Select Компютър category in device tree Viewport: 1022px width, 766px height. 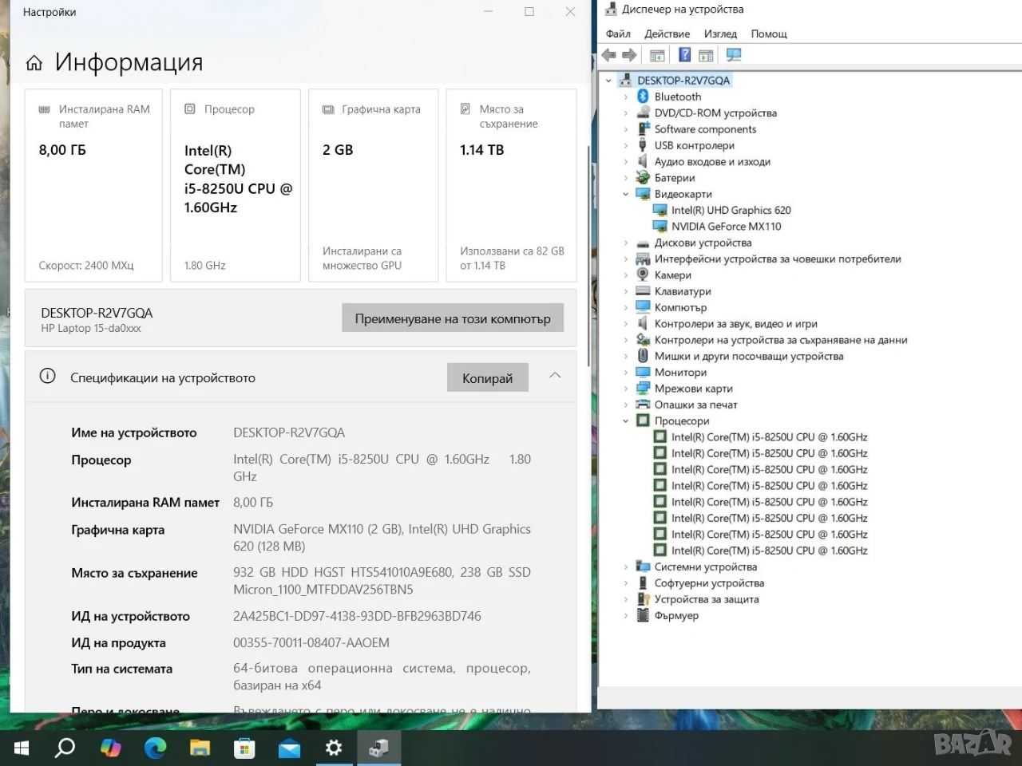click(680, 307)
